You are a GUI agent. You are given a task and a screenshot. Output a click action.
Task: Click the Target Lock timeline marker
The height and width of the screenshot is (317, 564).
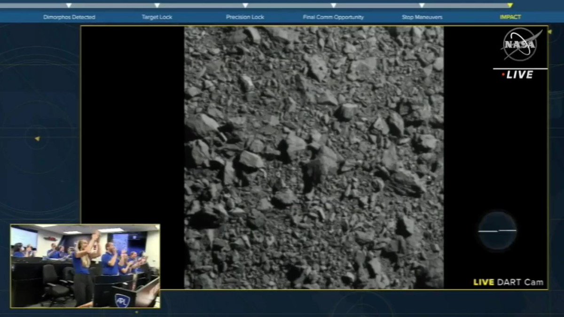click(x=157, y=6)
